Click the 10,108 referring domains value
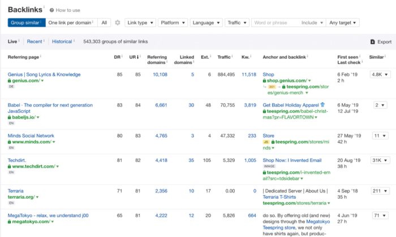The image size is (396, 237). tap(160, 74)
